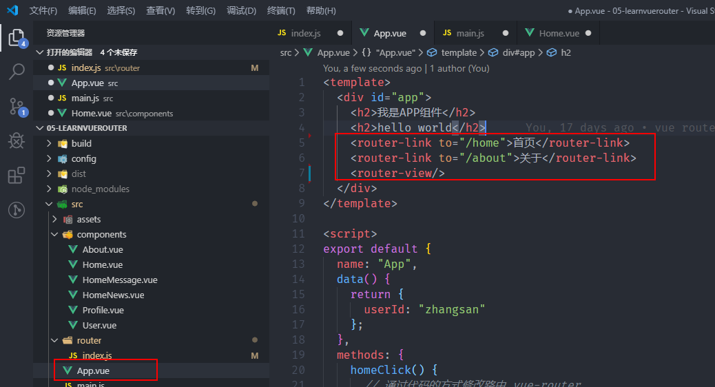Click unsaved dot on App.vue tab
715x387 pixels.
pos(423,33)
